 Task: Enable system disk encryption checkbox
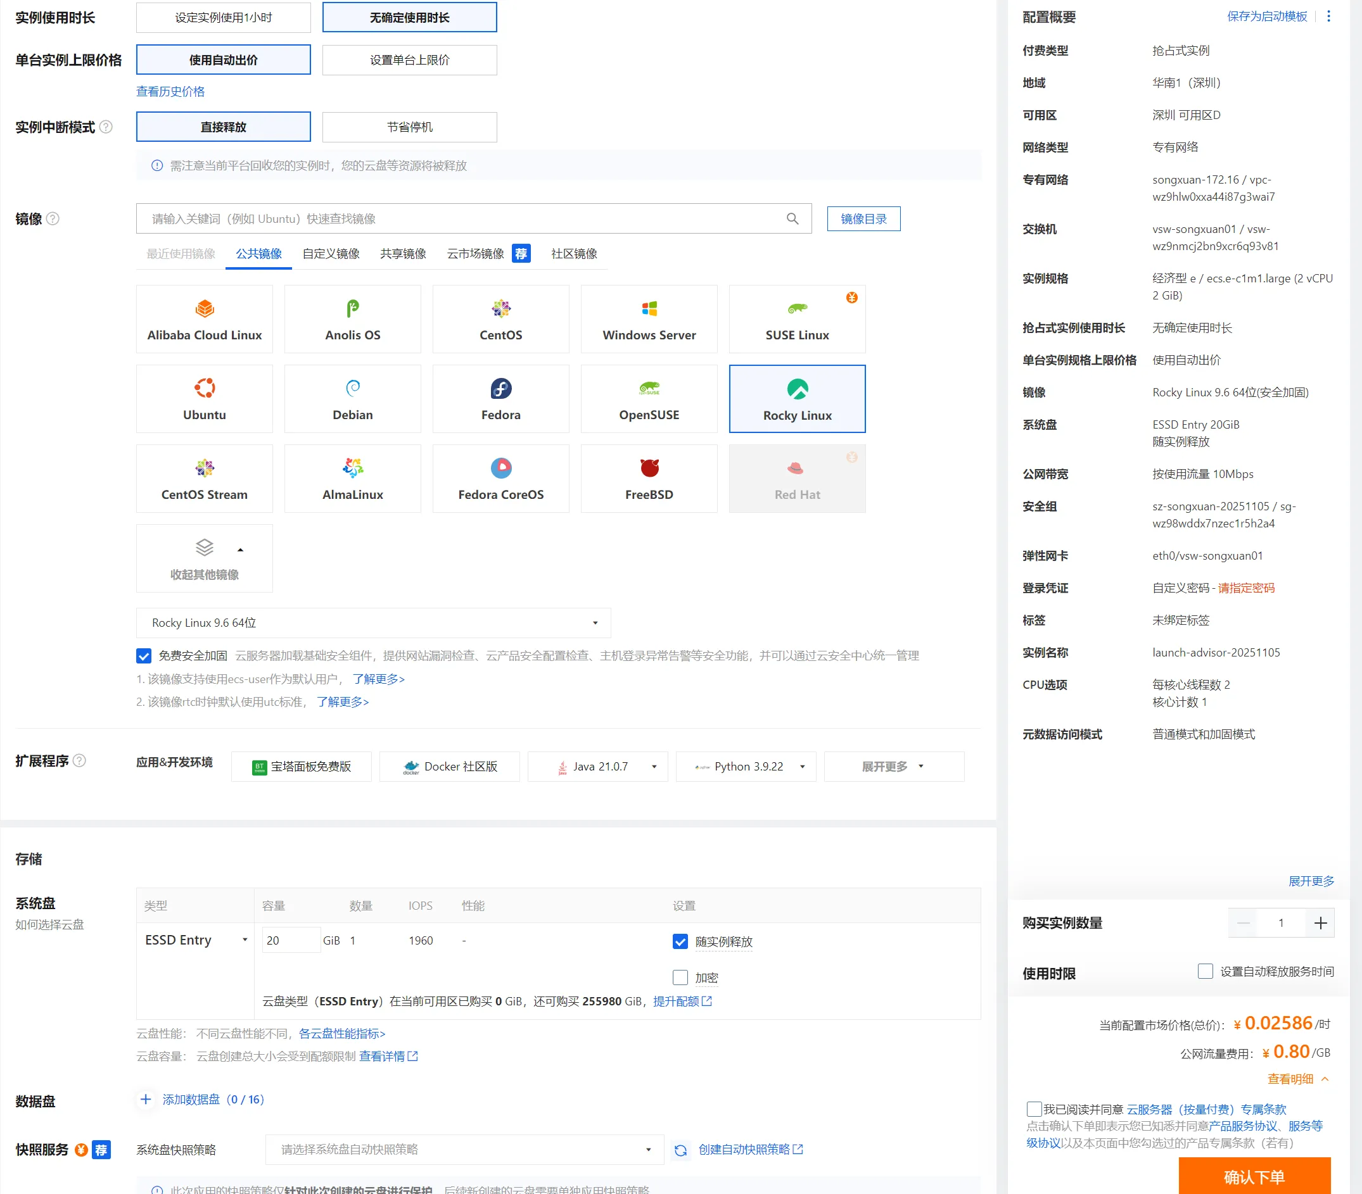click(680, 977)
